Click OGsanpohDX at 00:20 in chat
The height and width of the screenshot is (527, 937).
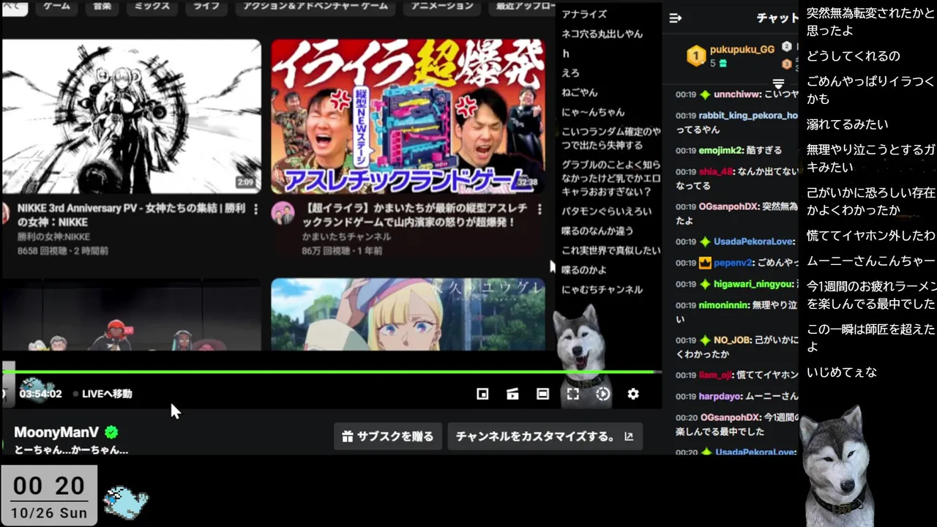[729, 417]
